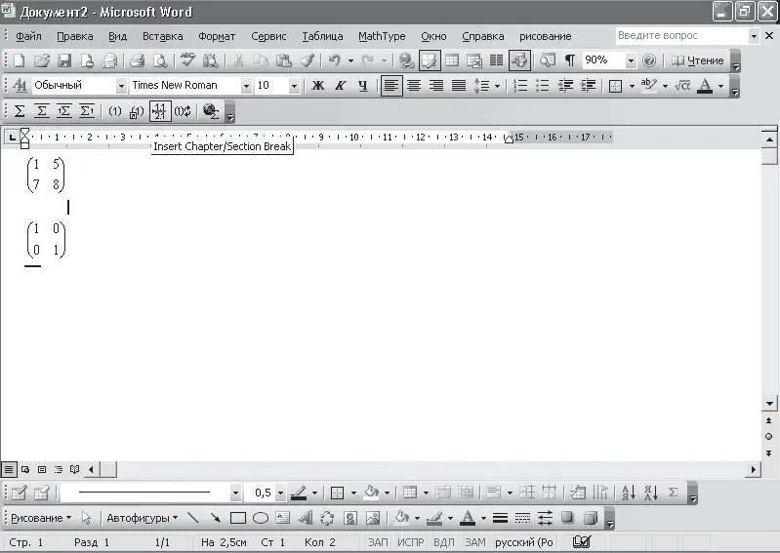Click the ЗАМ overtype indicator
780x553 pixels.
click(475, 542)
